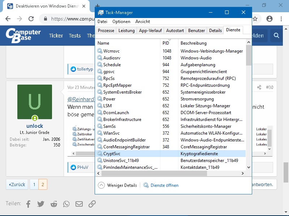This screenshot has width=289, height=216.
Task: Click the Task-Manager vertical scrollbar thumb
Action: point(249,55)
